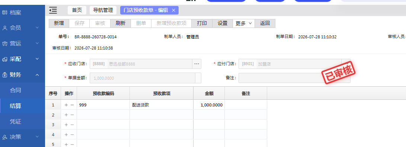
Task: Select row number 3 in the table
Action: [x=53, y=125]
